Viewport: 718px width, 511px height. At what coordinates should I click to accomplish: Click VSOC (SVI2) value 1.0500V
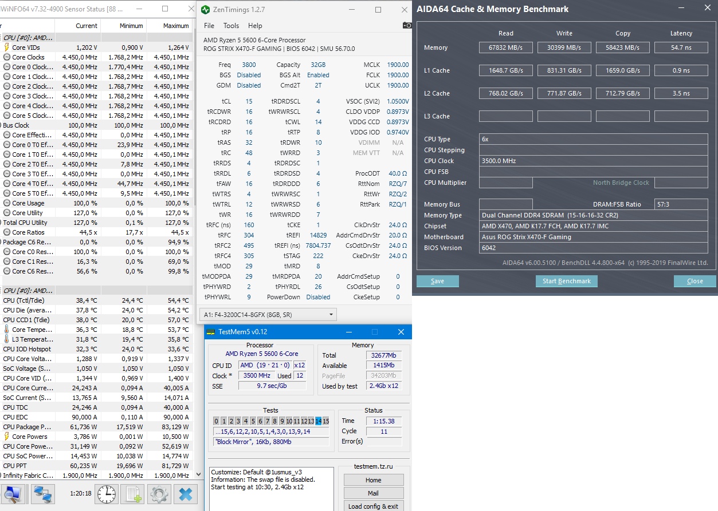pos(397,101)
